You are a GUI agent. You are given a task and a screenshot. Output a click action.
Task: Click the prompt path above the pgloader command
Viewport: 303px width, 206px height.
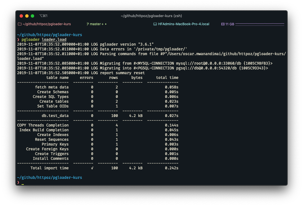click(x=50, y=35)
